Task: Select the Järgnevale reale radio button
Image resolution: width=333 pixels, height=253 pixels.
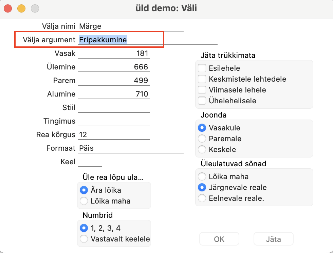Action: 202,187
